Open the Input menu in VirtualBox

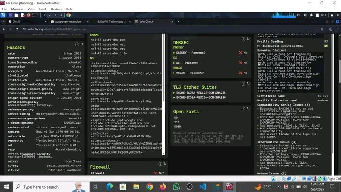(43, 9)
